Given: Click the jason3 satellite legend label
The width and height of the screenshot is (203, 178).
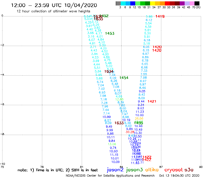Looking at the screenshot, I should [134, 170].
